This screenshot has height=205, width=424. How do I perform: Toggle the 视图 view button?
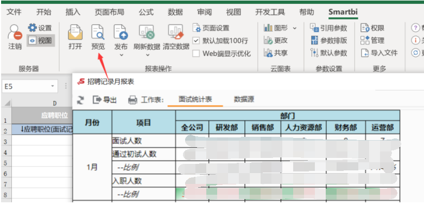(x=41, y=41)
